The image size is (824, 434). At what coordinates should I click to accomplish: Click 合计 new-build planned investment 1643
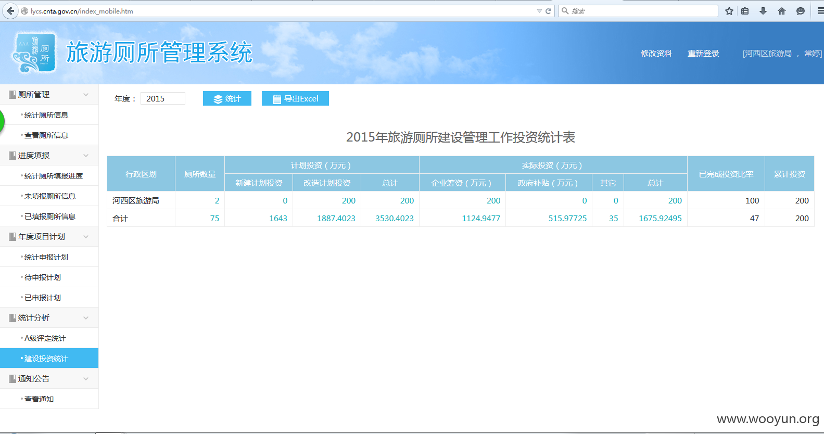(278, 219)
